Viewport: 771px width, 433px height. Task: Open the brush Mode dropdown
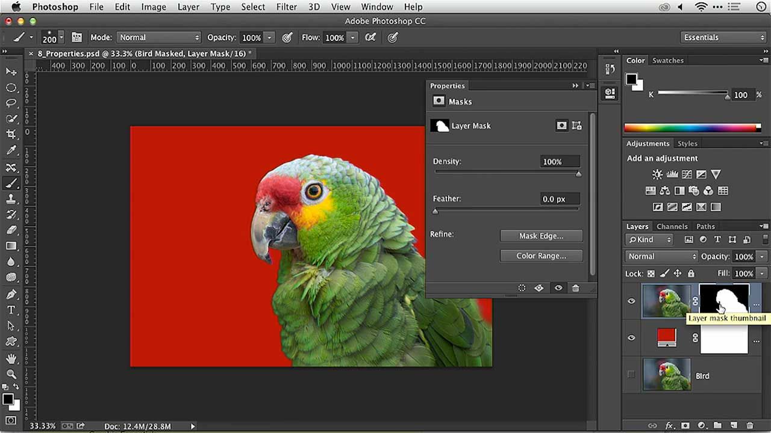[159, 37]
